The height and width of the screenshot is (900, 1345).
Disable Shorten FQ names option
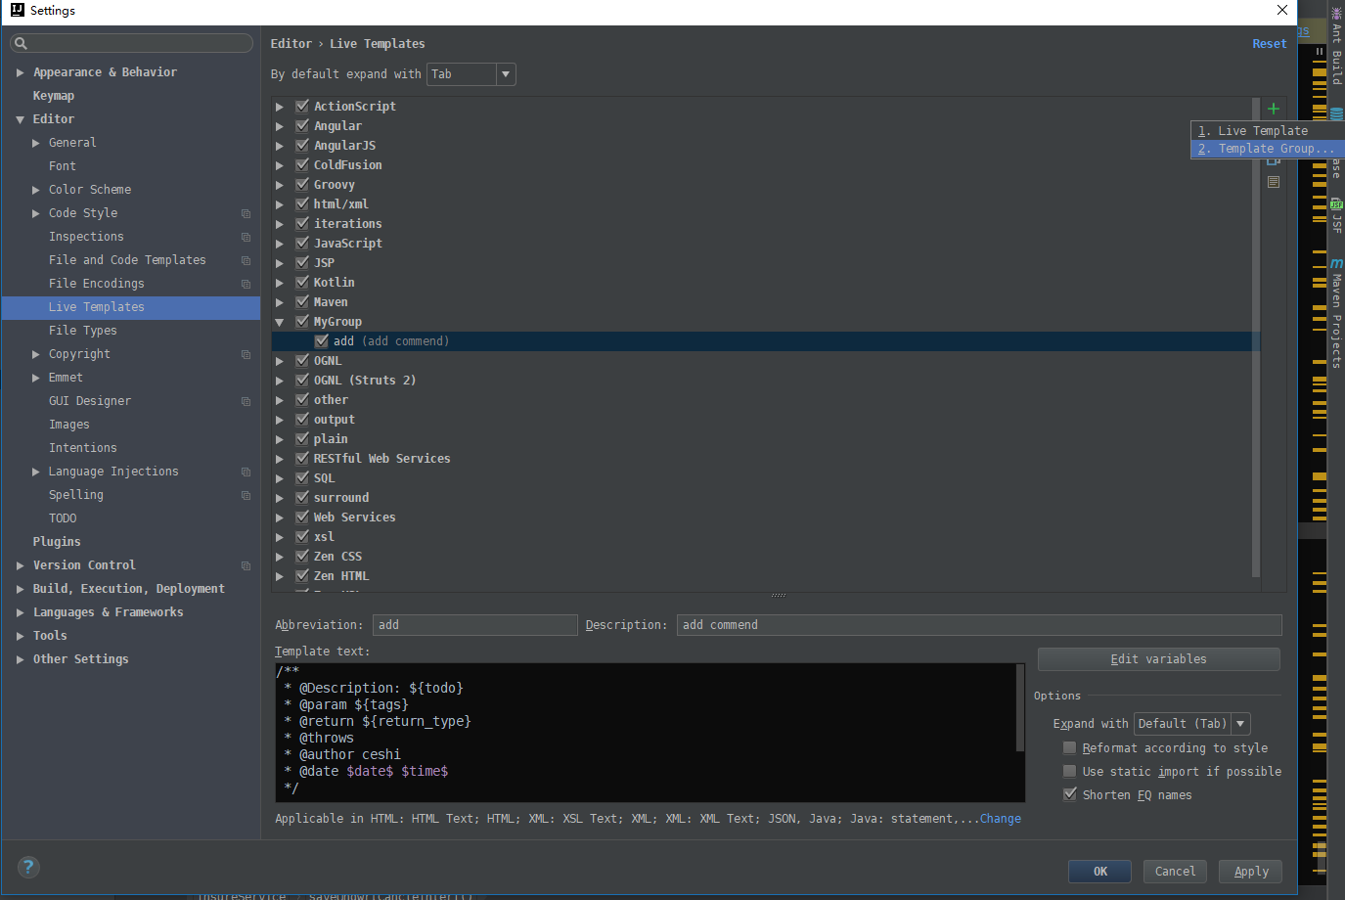1069,794
